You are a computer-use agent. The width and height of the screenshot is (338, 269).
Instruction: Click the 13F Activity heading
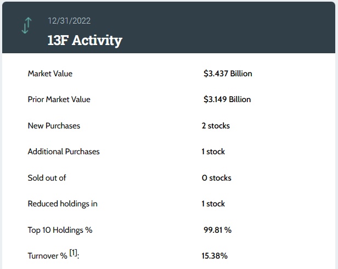pyautogui.click(x=84, y=40)
